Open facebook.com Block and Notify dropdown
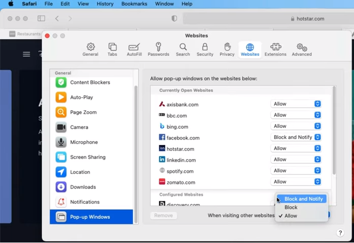This screenshot has width=354, height=243. point(296,137)
